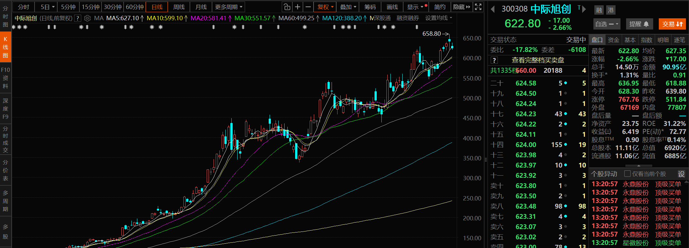The image size is (689, 248).
Task: Switch to 15分钟 period tab
Action: click(x=90, y=7)
